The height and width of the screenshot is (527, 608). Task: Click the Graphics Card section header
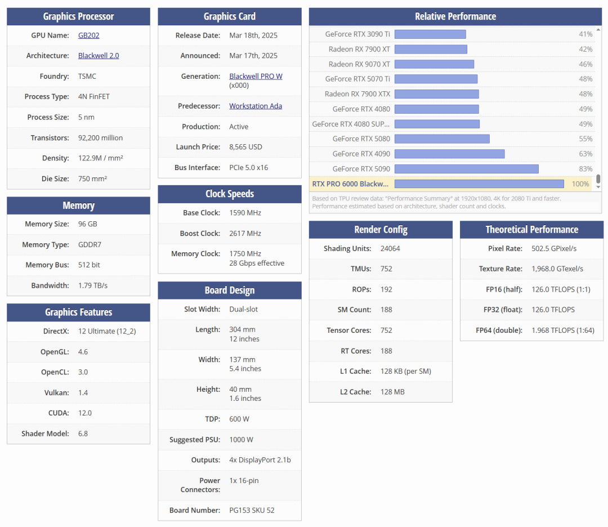230,16
